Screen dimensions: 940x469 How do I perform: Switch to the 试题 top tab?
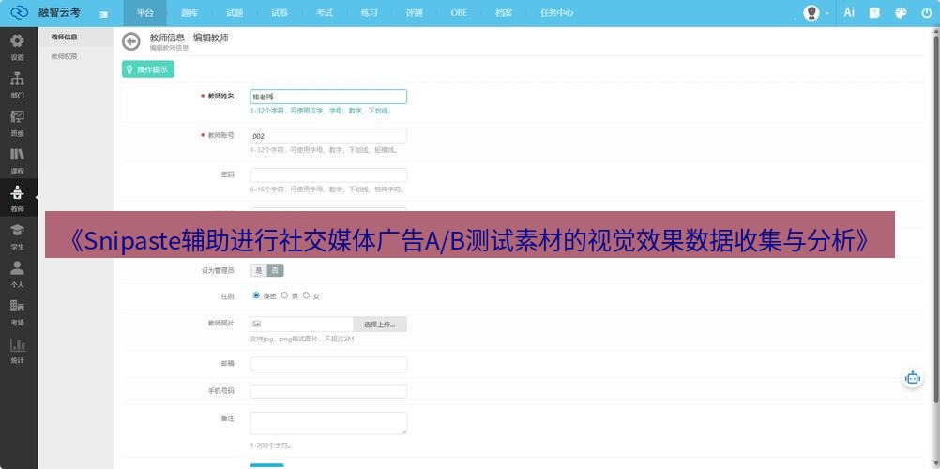[235, 12]
